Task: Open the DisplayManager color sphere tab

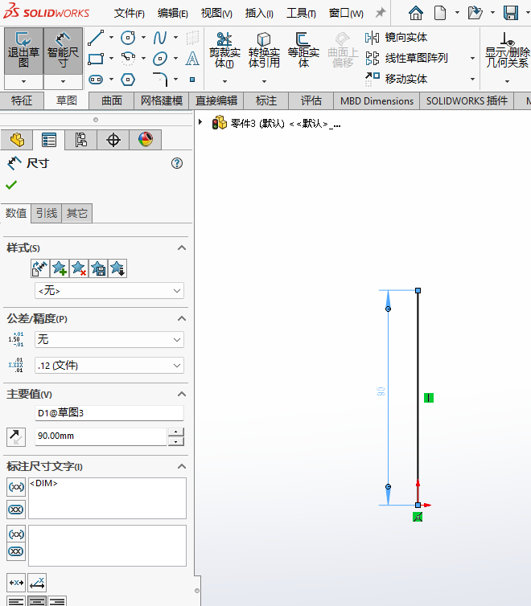Action: coord(146,140)
